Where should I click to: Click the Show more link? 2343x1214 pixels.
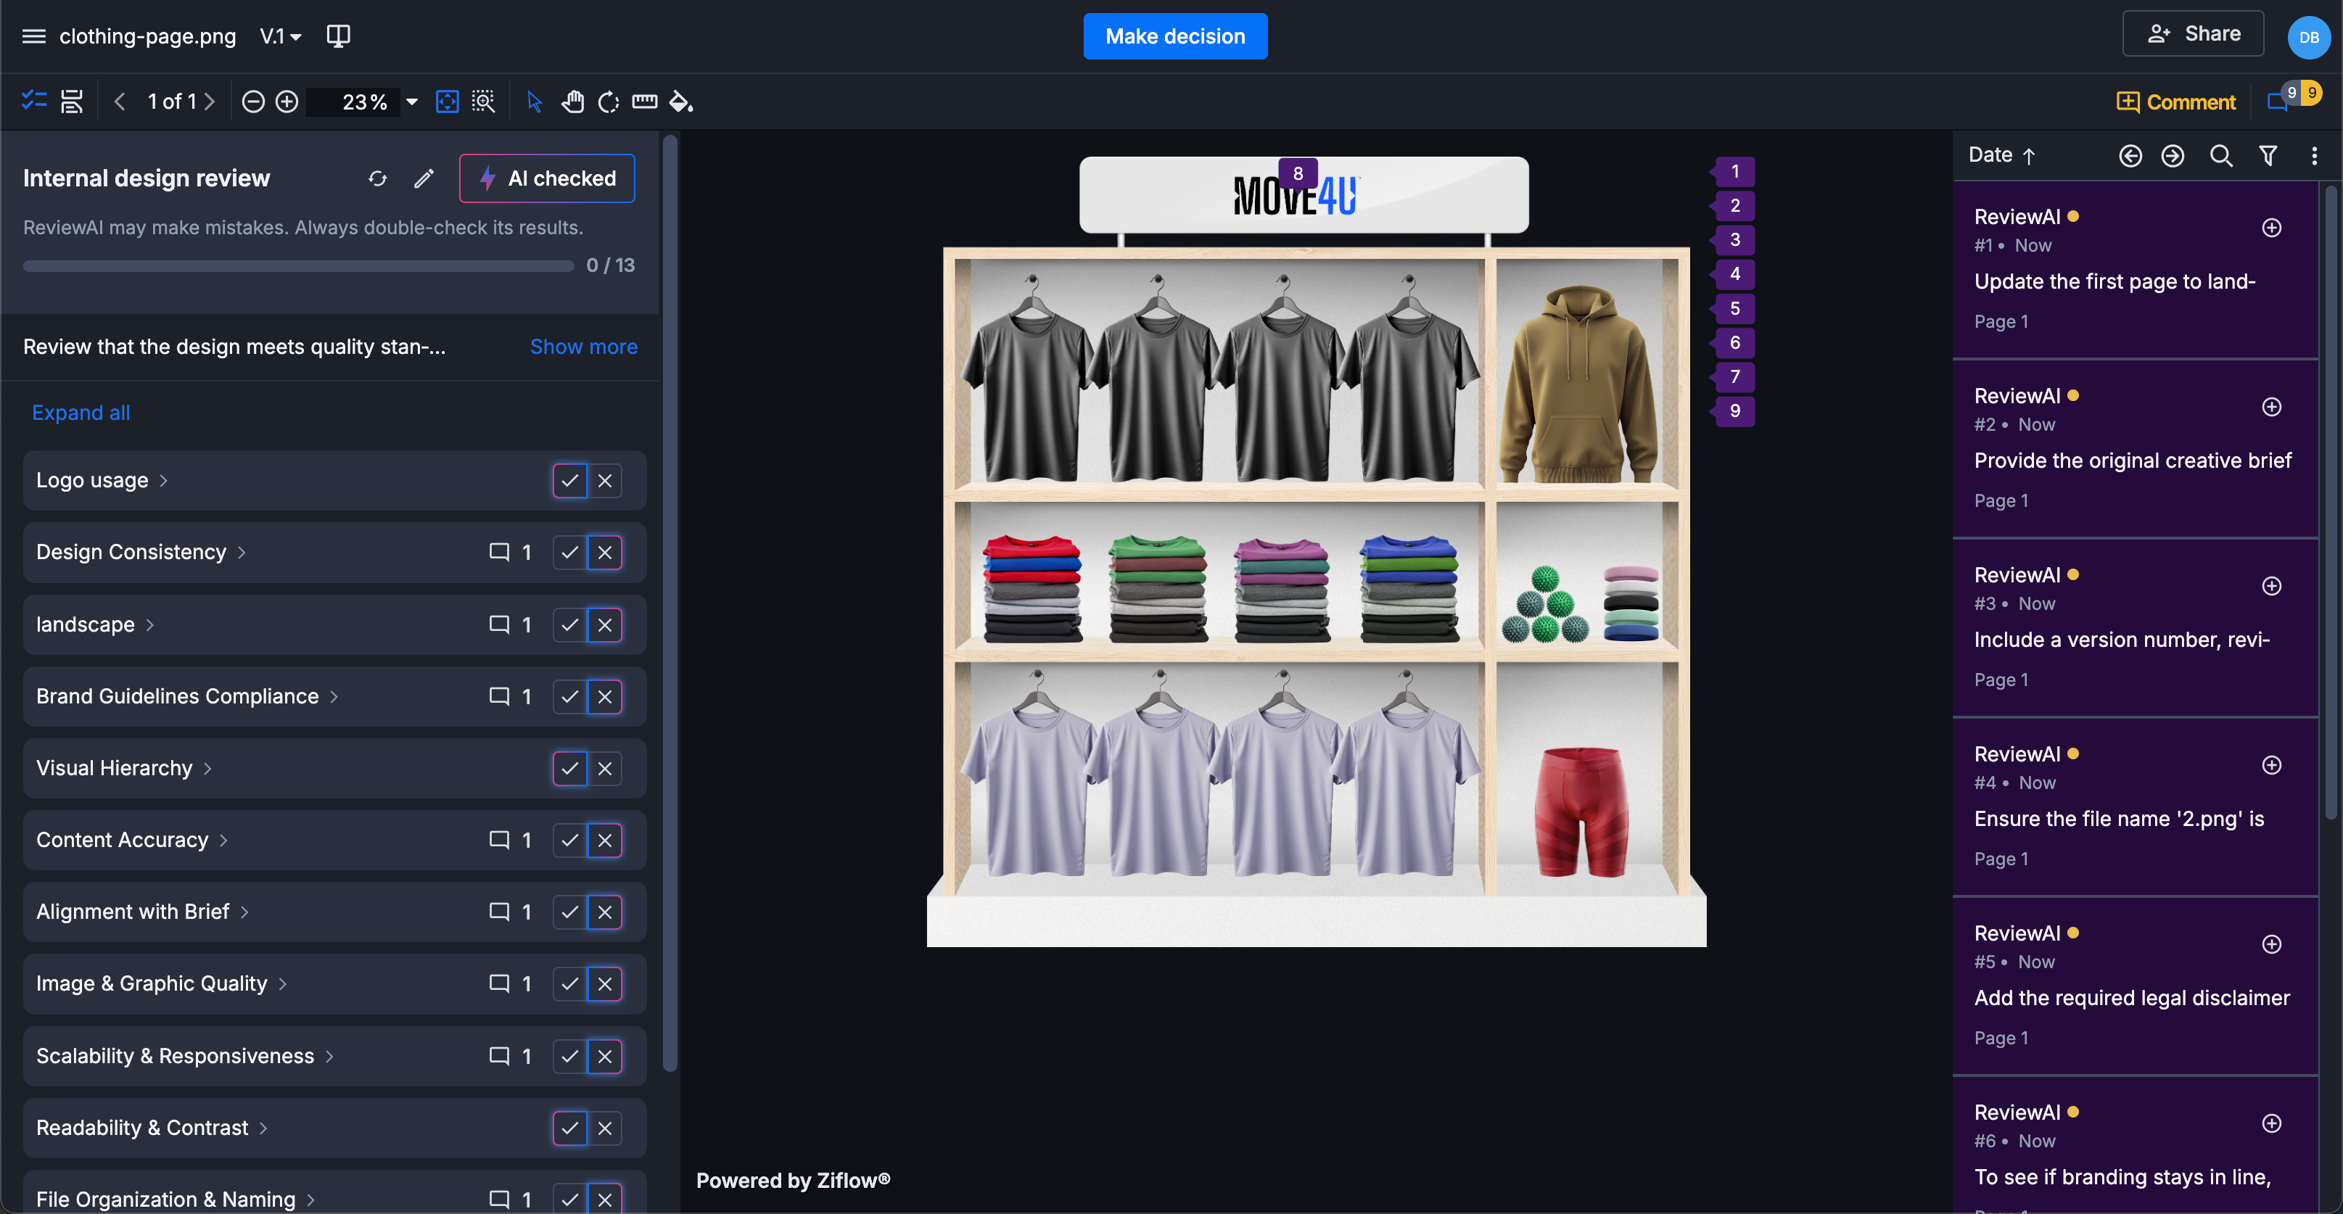pyautogui.click(x=584, y=347)
